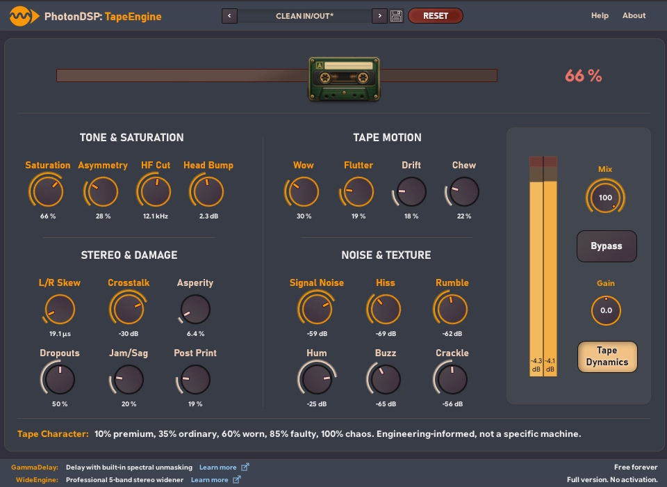667x487 pixels.
Task: Click the Drift knob
Action: [411, 192]
